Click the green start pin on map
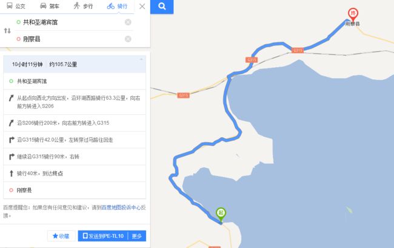Screen dimensions: 394x248 221,215
